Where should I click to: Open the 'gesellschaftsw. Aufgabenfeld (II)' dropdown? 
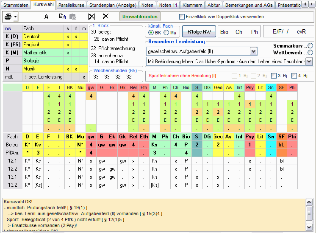pyautogui.click(x=253, y=51)
